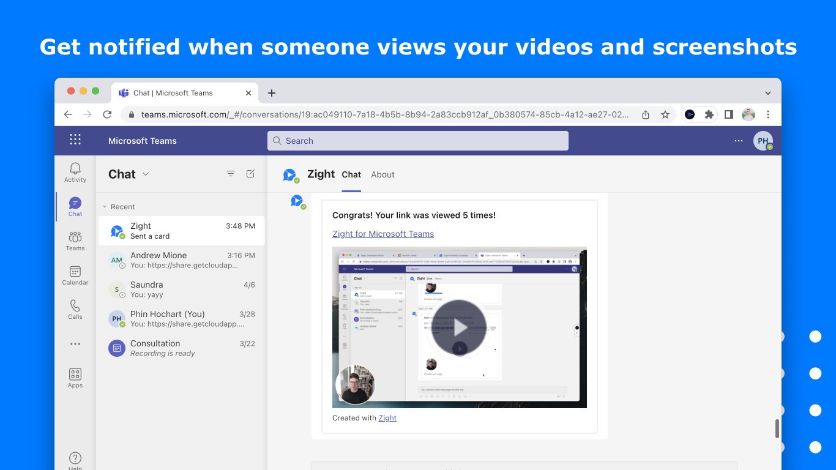836x470 pixels.
Task: Open the Chrome tab search chevron
Action: pyautogui.click(x=768, y=93)
